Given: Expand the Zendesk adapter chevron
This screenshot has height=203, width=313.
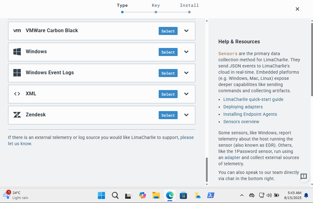Looking at the screenshot, I should [x=186, y=115].
